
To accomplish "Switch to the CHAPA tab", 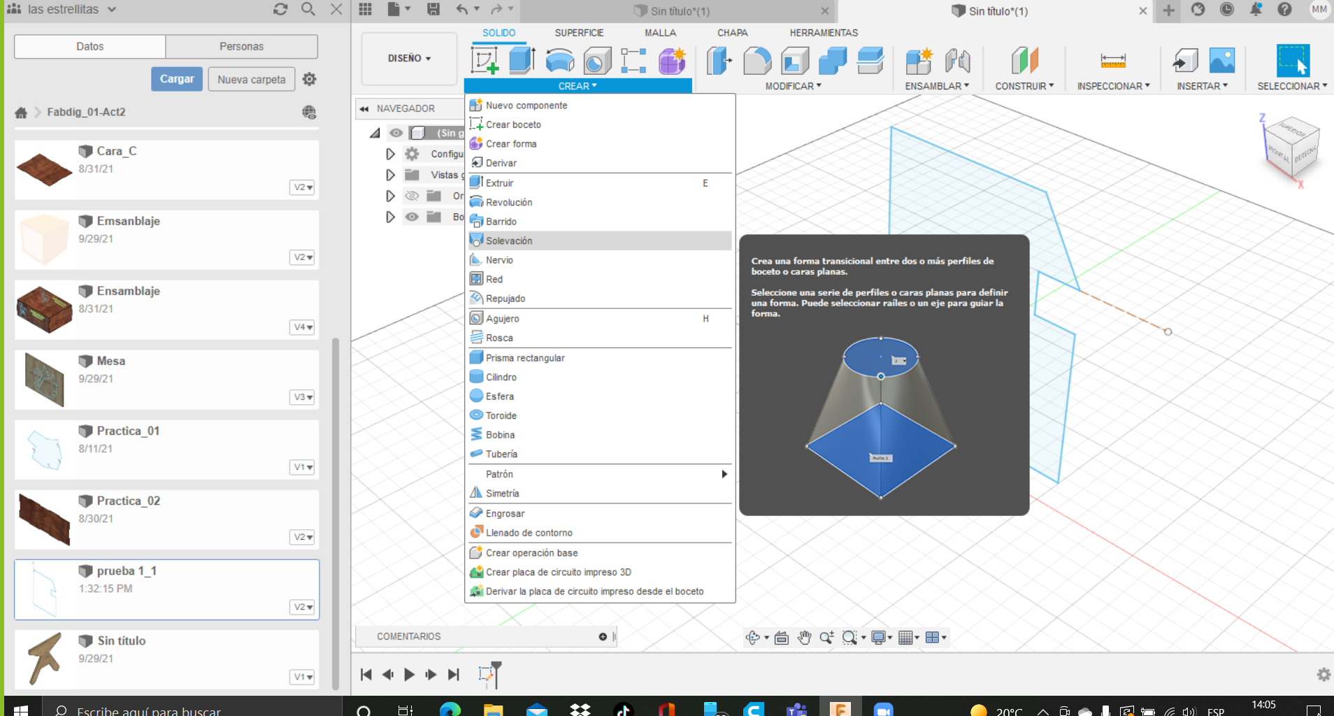I will [732, 33].
